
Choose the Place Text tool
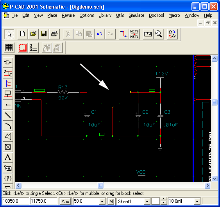(x=8, y=157)
